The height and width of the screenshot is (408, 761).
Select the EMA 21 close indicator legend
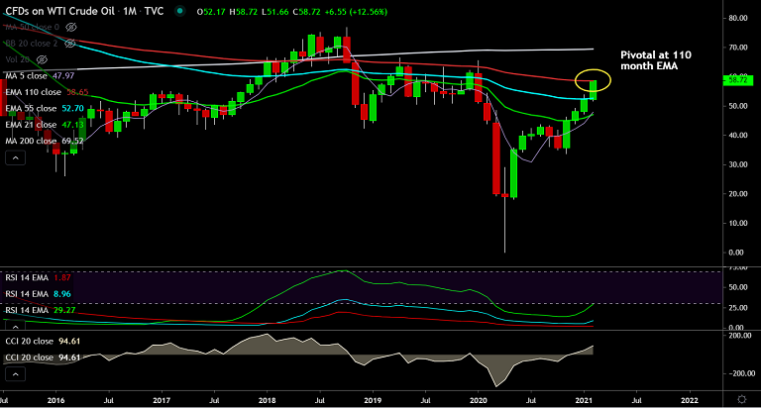pyautogui.click(x=45, y=125)
